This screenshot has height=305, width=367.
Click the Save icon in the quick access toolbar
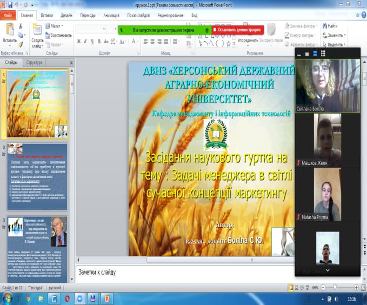click(x=10, y=4)
